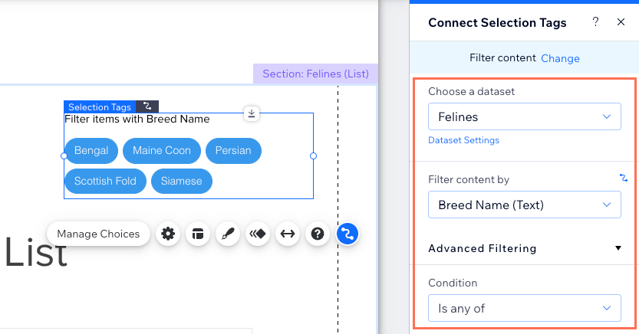Open the Felines dataset dropdown
Screen dimensions: 639x334
pos(525,116)
